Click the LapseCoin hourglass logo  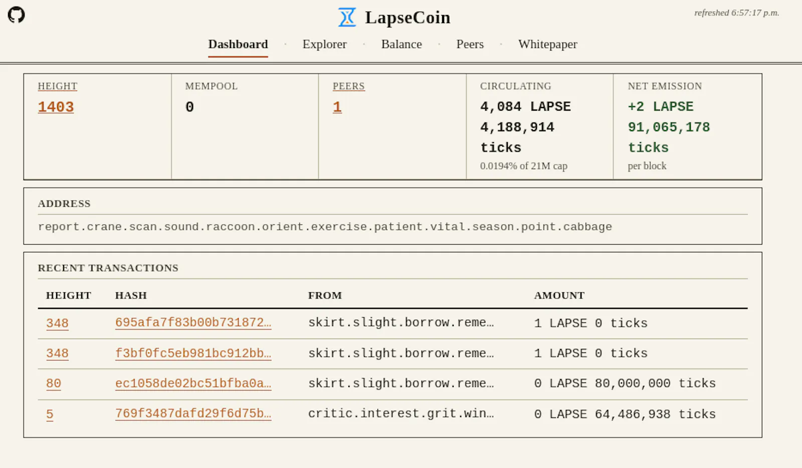pos(347,18)
